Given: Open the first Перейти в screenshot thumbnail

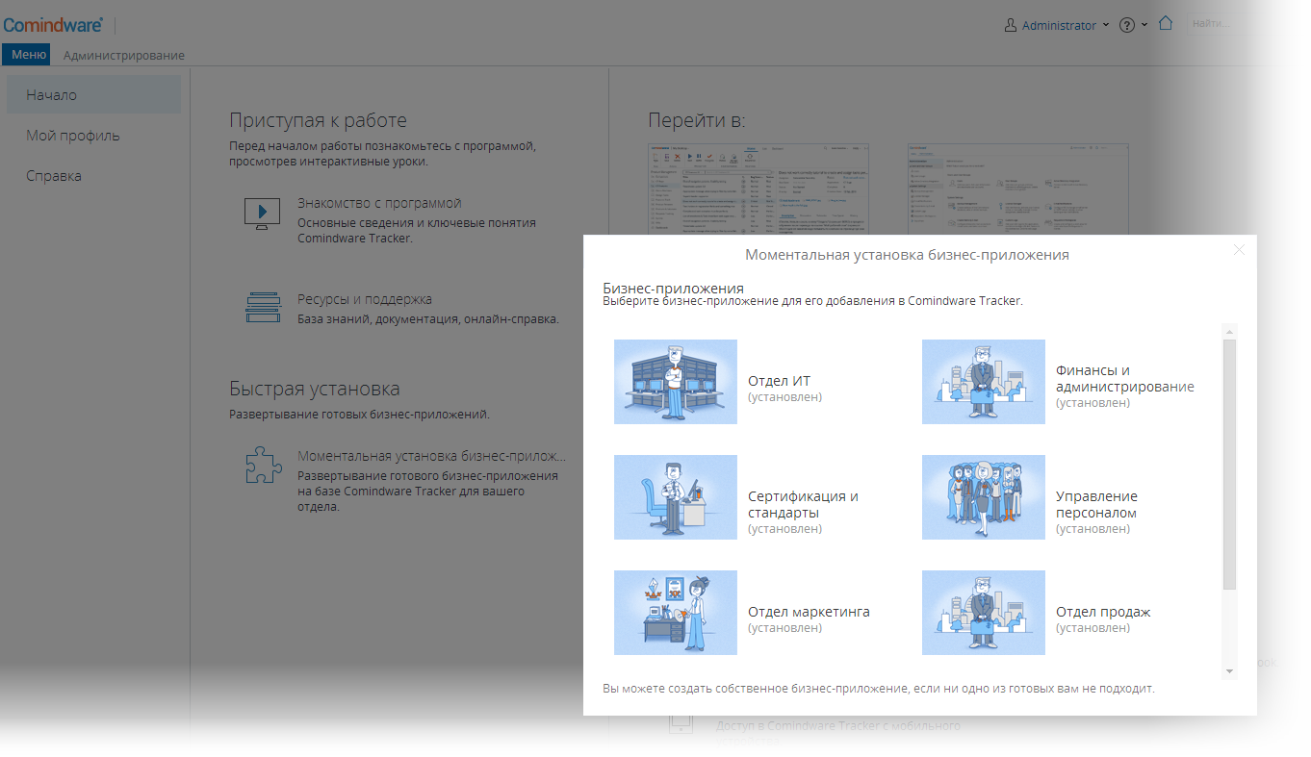Looking at the screenshot, I should coord(758,189).
